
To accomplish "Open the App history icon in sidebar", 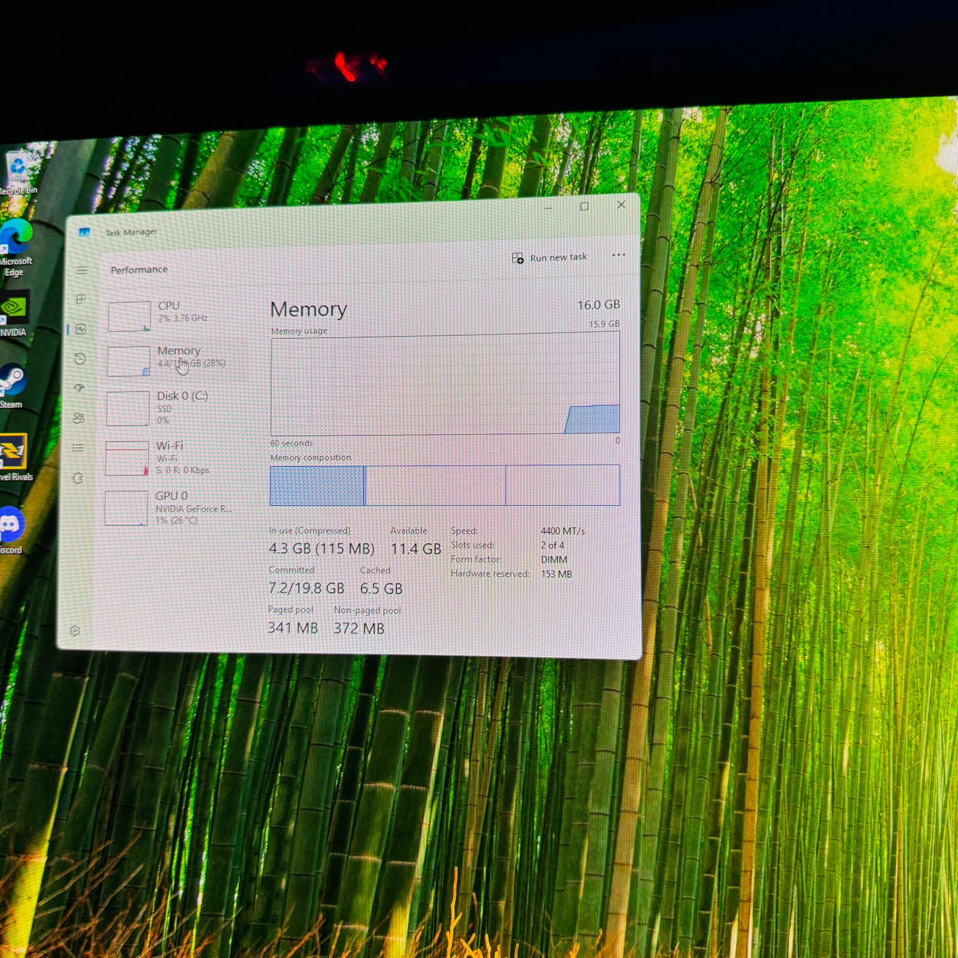I will pos(80,358).
